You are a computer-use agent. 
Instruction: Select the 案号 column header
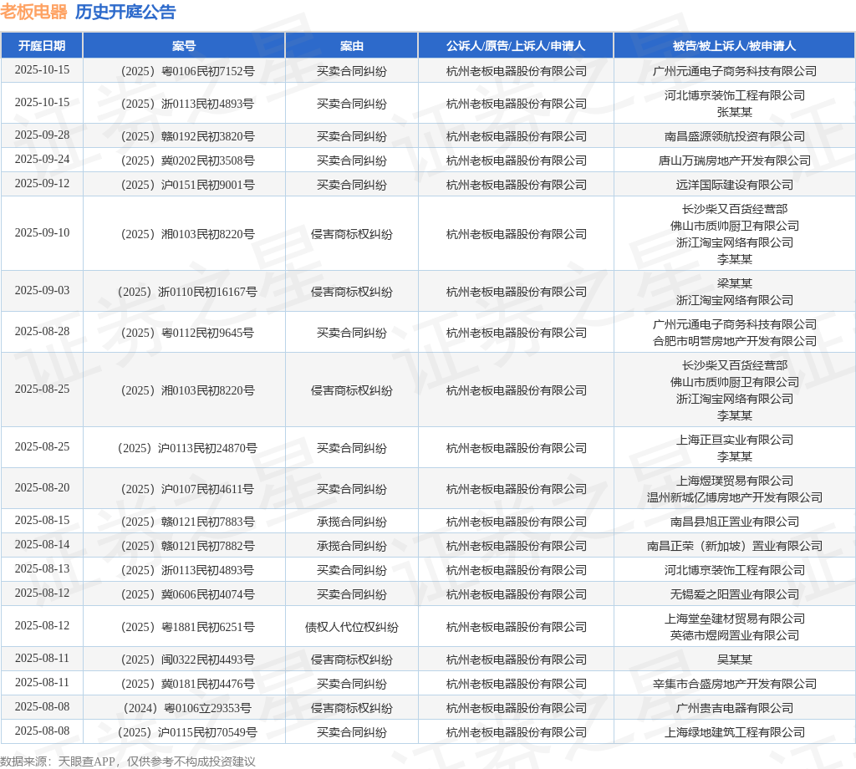pos(184,46)
